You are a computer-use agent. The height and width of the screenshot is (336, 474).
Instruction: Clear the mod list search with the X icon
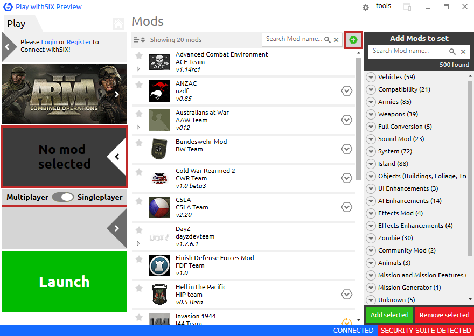coord(336,40)
